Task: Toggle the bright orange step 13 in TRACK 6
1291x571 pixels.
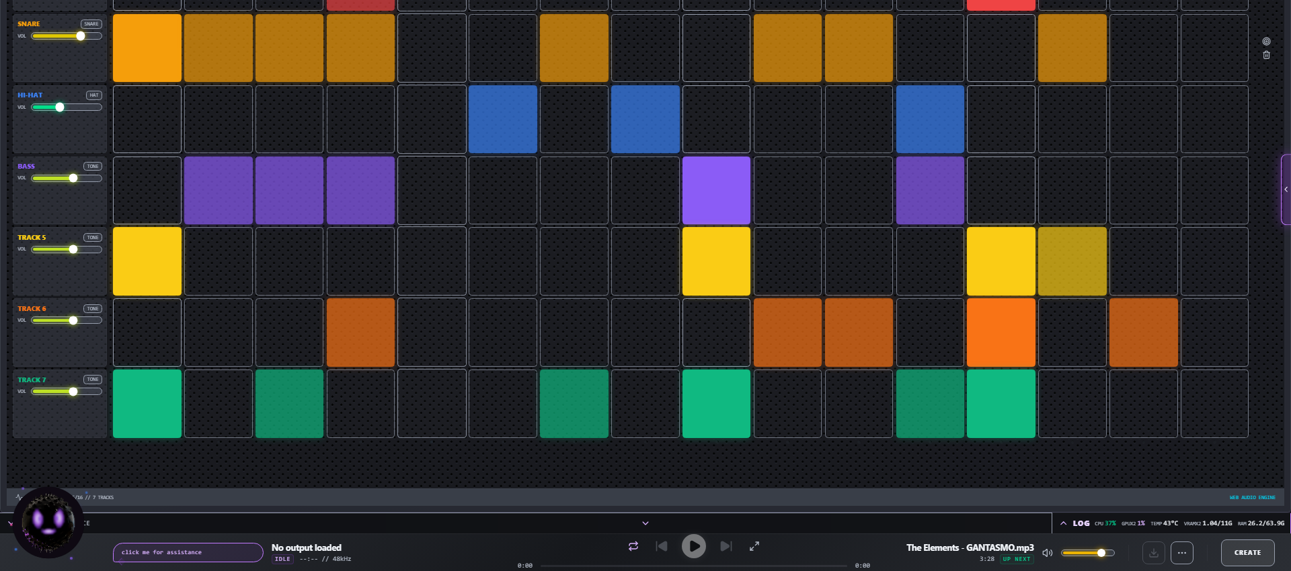Action: (x=1001, y=333)
